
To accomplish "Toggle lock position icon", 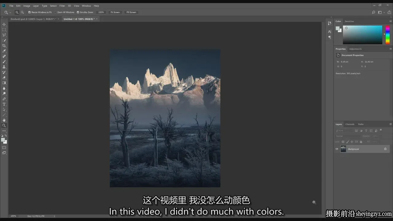I will [352, 142].
